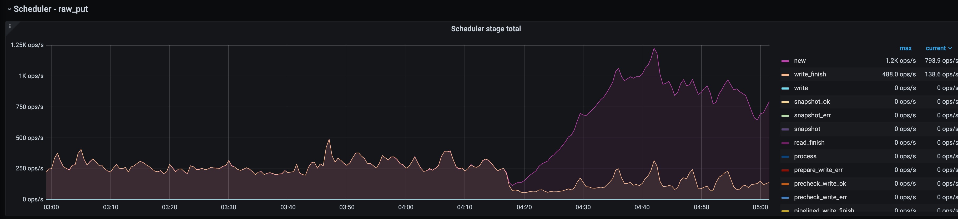Open the color swatch for write_finish series
This screenshot has height=219, width=958.
pyautogui.click(x=785, y=75)
